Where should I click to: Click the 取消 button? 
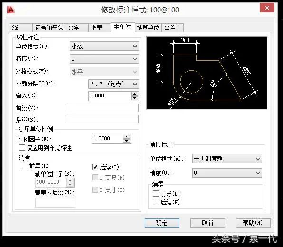[x=208, y=223]
